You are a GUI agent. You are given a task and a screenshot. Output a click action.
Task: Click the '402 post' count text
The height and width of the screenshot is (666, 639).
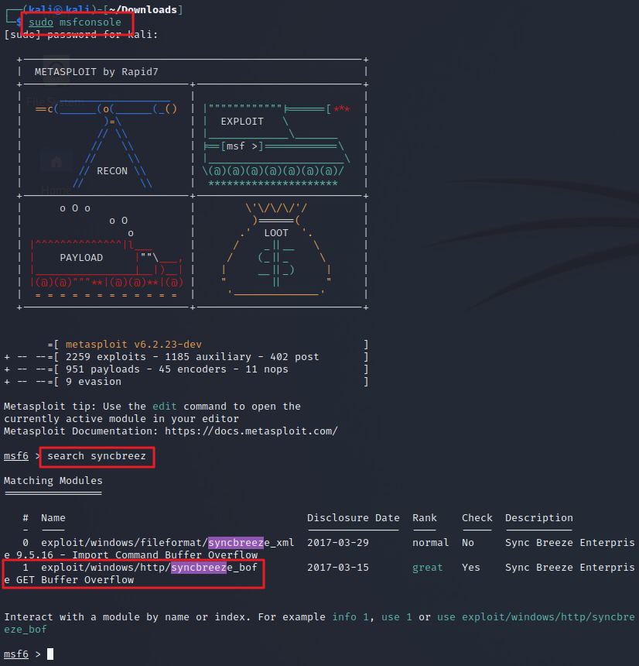[295, 357]
